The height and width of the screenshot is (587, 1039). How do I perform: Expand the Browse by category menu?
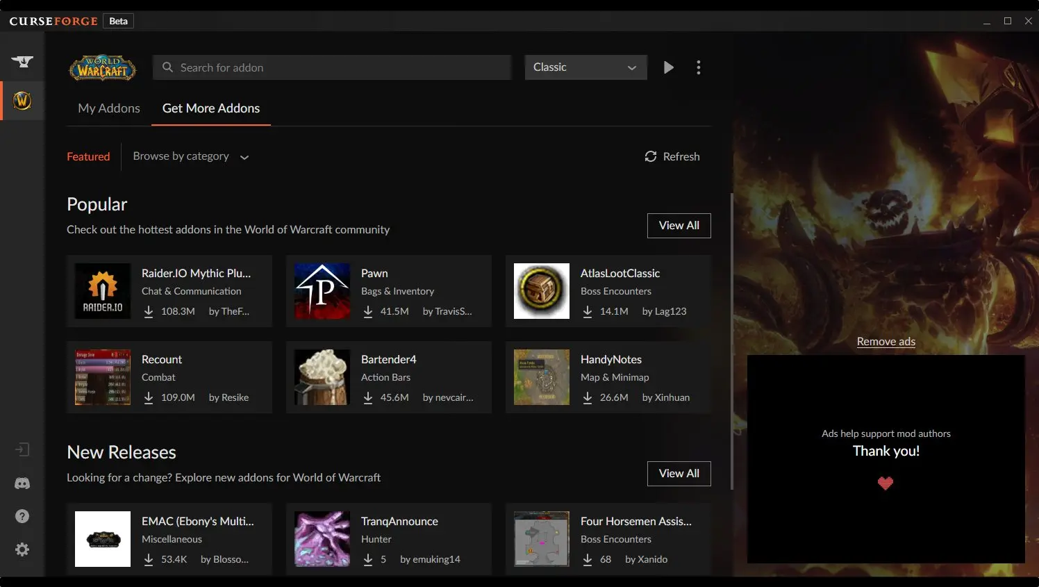tap(181, 156)
